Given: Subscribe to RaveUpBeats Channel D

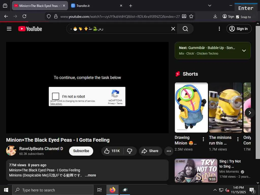Looking at the screenshot, I should coord(81,151).
